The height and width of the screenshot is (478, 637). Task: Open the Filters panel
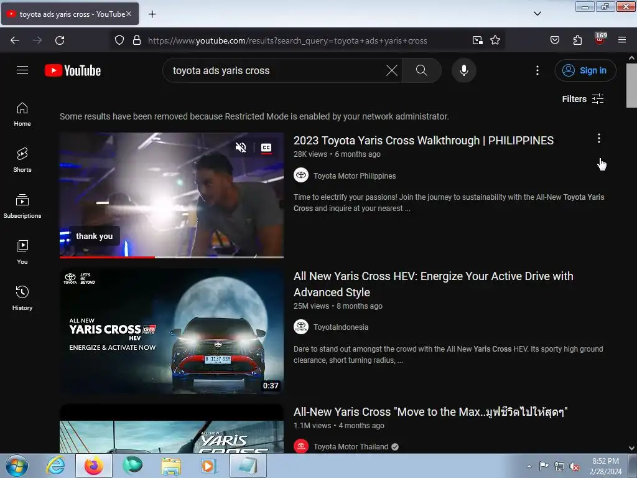pyautogui.click(x=582, y=99)
